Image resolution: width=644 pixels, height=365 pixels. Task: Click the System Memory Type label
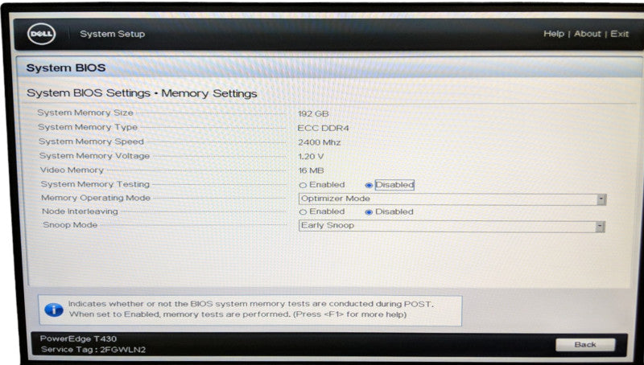pyautogui.click(x=88, y=128)
